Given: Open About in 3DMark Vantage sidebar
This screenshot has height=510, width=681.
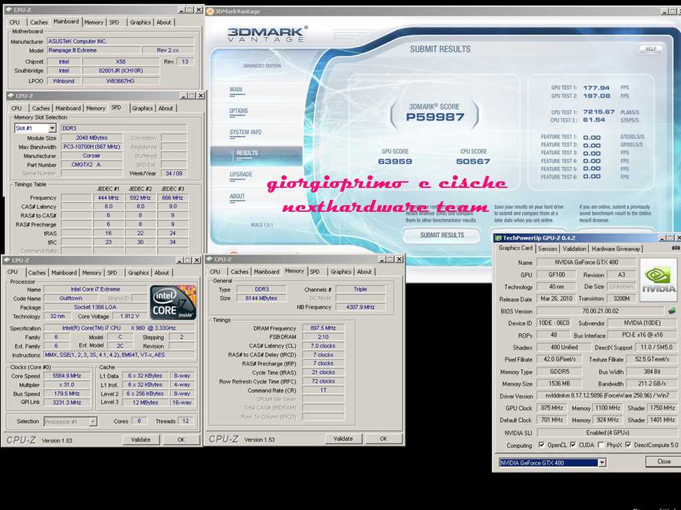Looking at the screenshot, I should point(237,197).
